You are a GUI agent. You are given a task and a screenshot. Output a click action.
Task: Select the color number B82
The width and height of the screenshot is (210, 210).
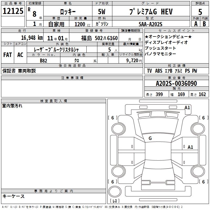[43, 61]
